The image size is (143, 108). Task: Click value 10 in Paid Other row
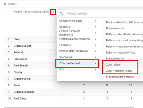coord(107,99)
